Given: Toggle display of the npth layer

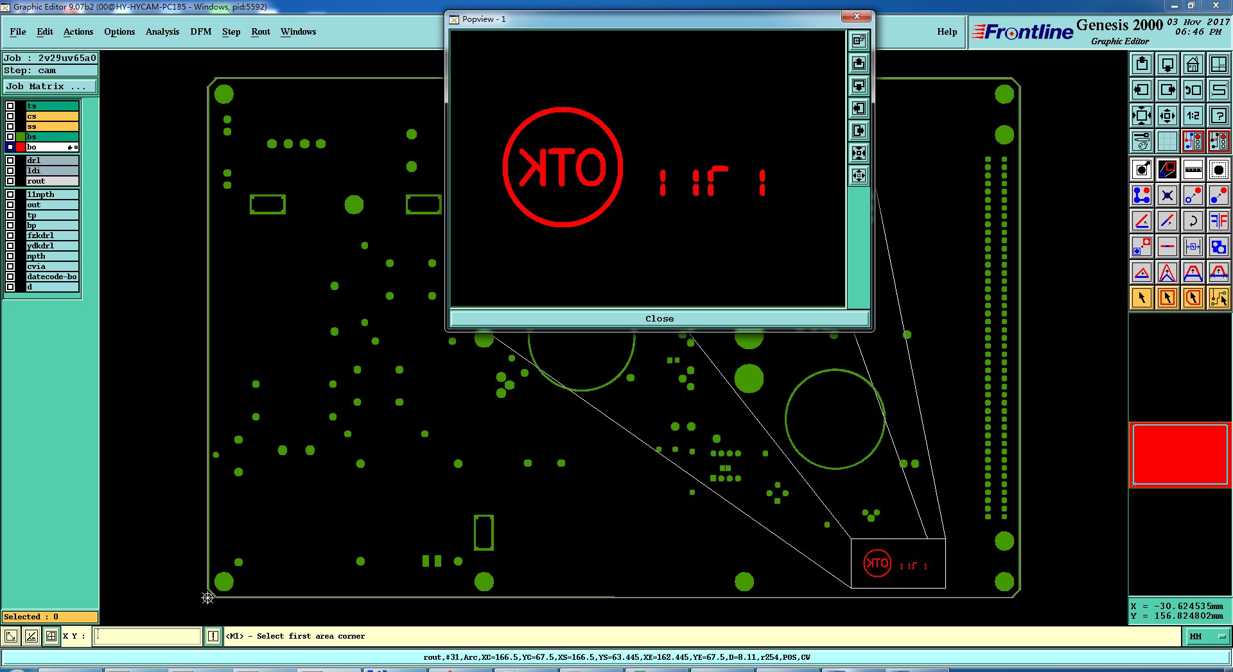Looking at the screenshot, I should click(10, 256).
